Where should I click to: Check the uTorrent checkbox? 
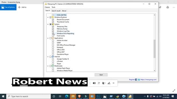coord(53,61)
